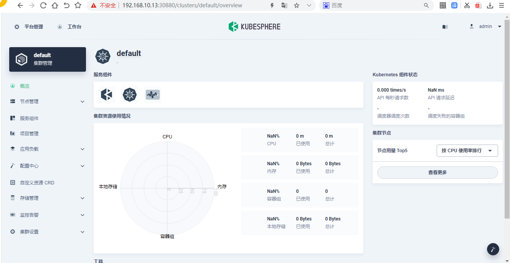Reload the page with refresh icon
The image size is (510, 263).
click(x=43, y=5)
